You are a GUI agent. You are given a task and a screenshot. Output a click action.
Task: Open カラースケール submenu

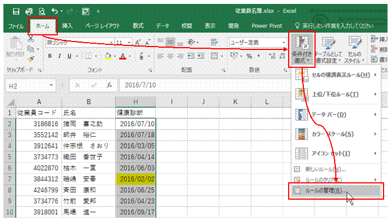336,134
